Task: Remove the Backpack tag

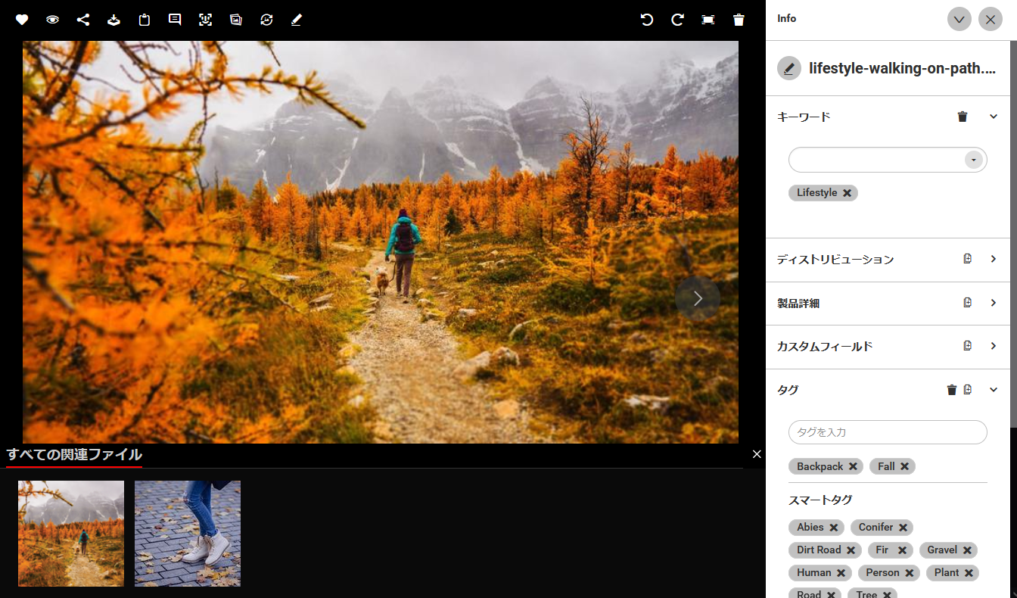Action: pyautogui.click(x=853, y=466)
